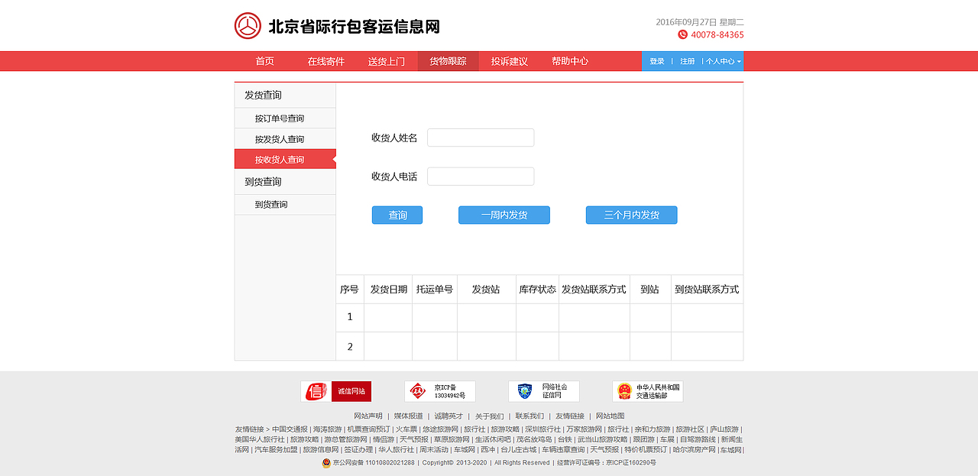This screenshot has height=476, width=978.
Task: Select 按订单号查询 in the sidebar
Action: point(279,118)
